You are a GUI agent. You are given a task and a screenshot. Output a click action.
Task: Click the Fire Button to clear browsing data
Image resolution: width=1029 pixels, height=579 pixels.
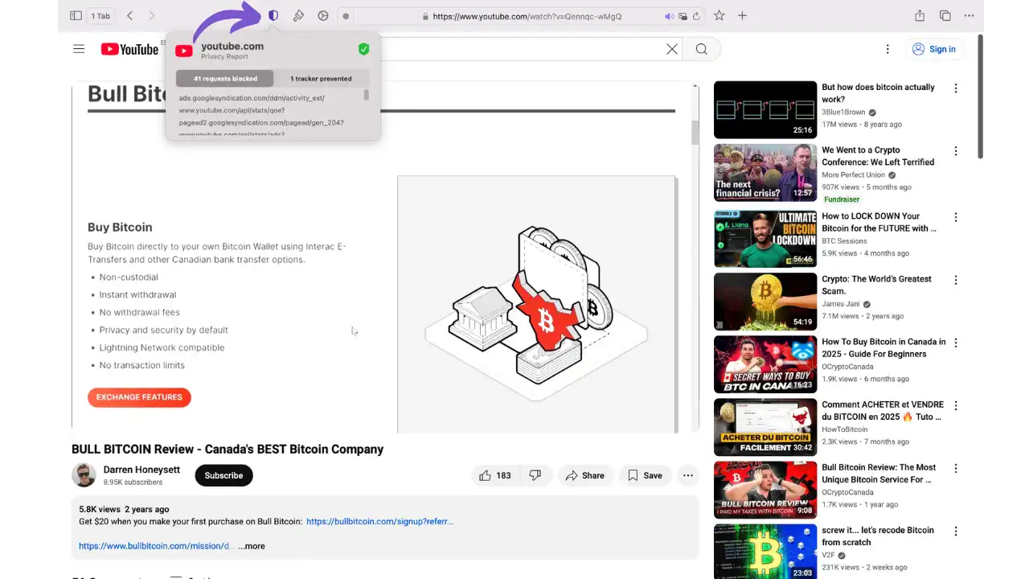[298, 15]
